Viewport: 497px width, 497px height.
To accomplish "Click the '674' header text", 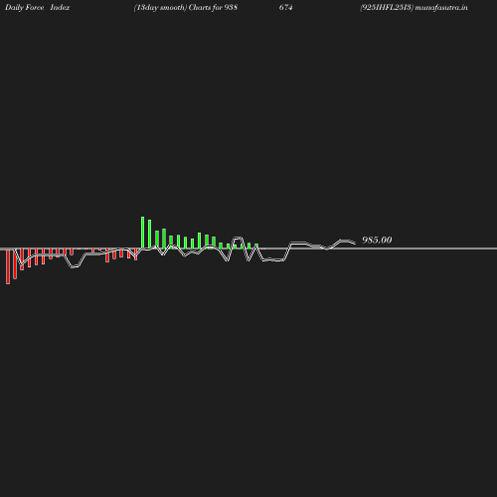I will [285, 7].
